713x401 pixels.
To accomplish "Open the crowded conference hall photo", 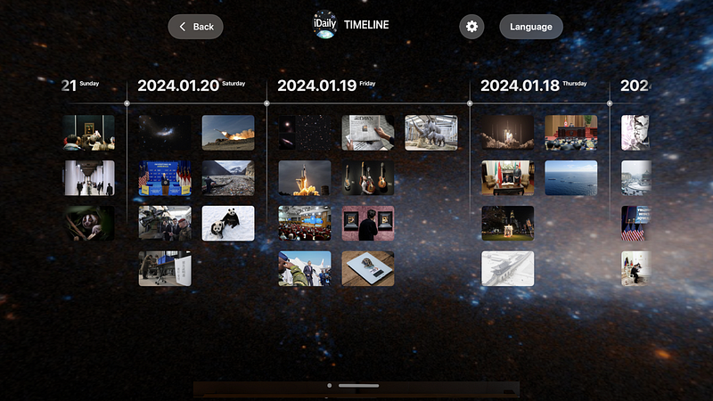I will (305, 224).
